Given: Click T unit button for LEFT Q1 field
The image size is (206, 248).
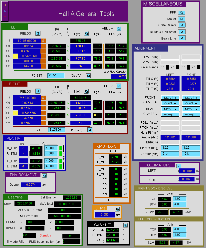Looking at the screenshot, I should [x=43, y=46].
